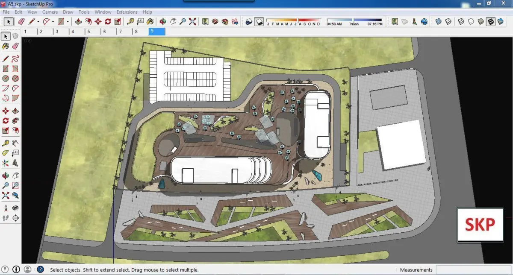
Task: Click Zoom Extents in top toolbar
Action: (x=192, y=21)
